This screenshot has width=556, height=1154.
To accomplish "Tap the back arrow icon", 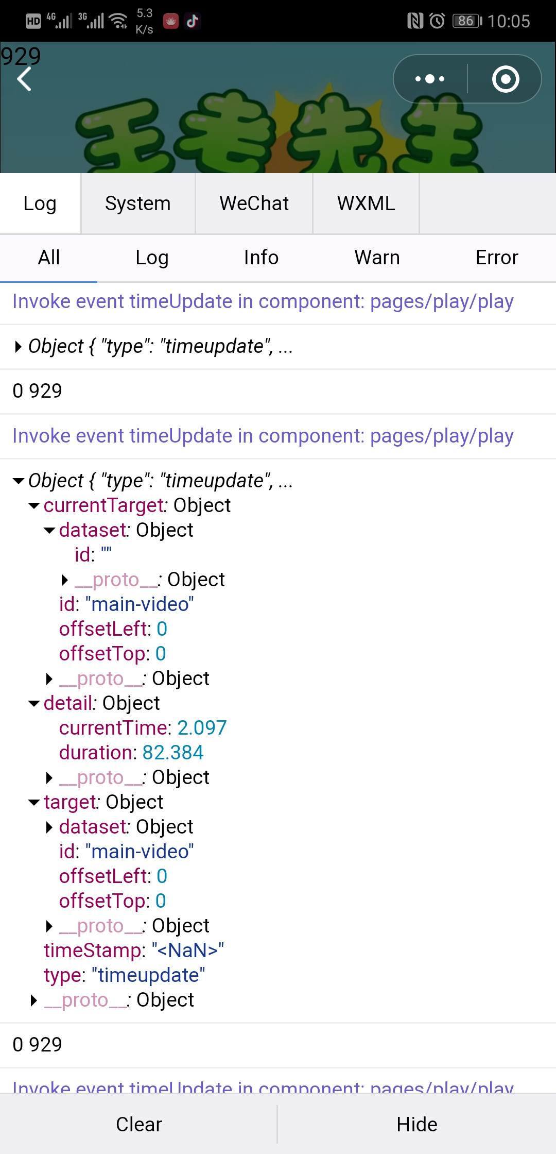I will pos(24,79).
